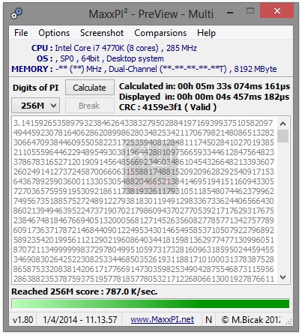Maximize the MaxxPI window
Viewport: 302px width, 335px height.
[x=250, y=11]
